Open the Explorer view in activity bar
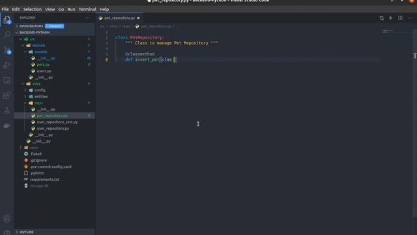The width and height of the screenshot is (417, 235). point(7,20)
